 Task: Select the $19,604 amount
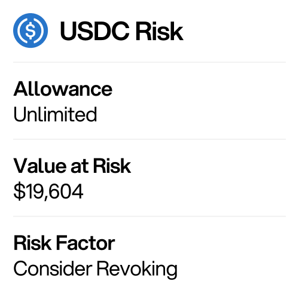coord(48,191)
